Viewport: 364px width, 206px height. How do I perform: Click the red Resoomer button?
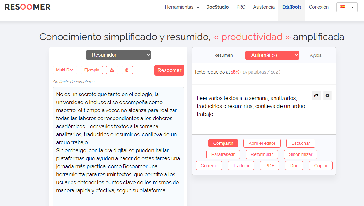tap(169, 70)
